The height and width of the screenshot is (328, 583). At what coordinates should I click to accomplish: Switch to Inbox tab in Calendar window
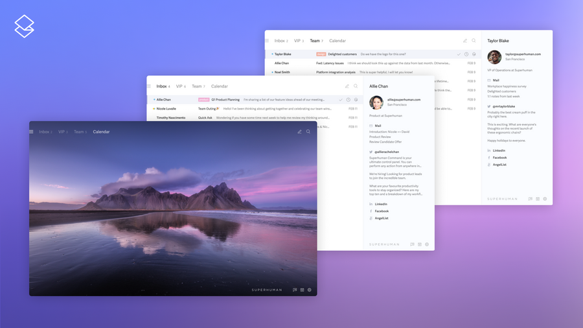click(x=45, y=132)
